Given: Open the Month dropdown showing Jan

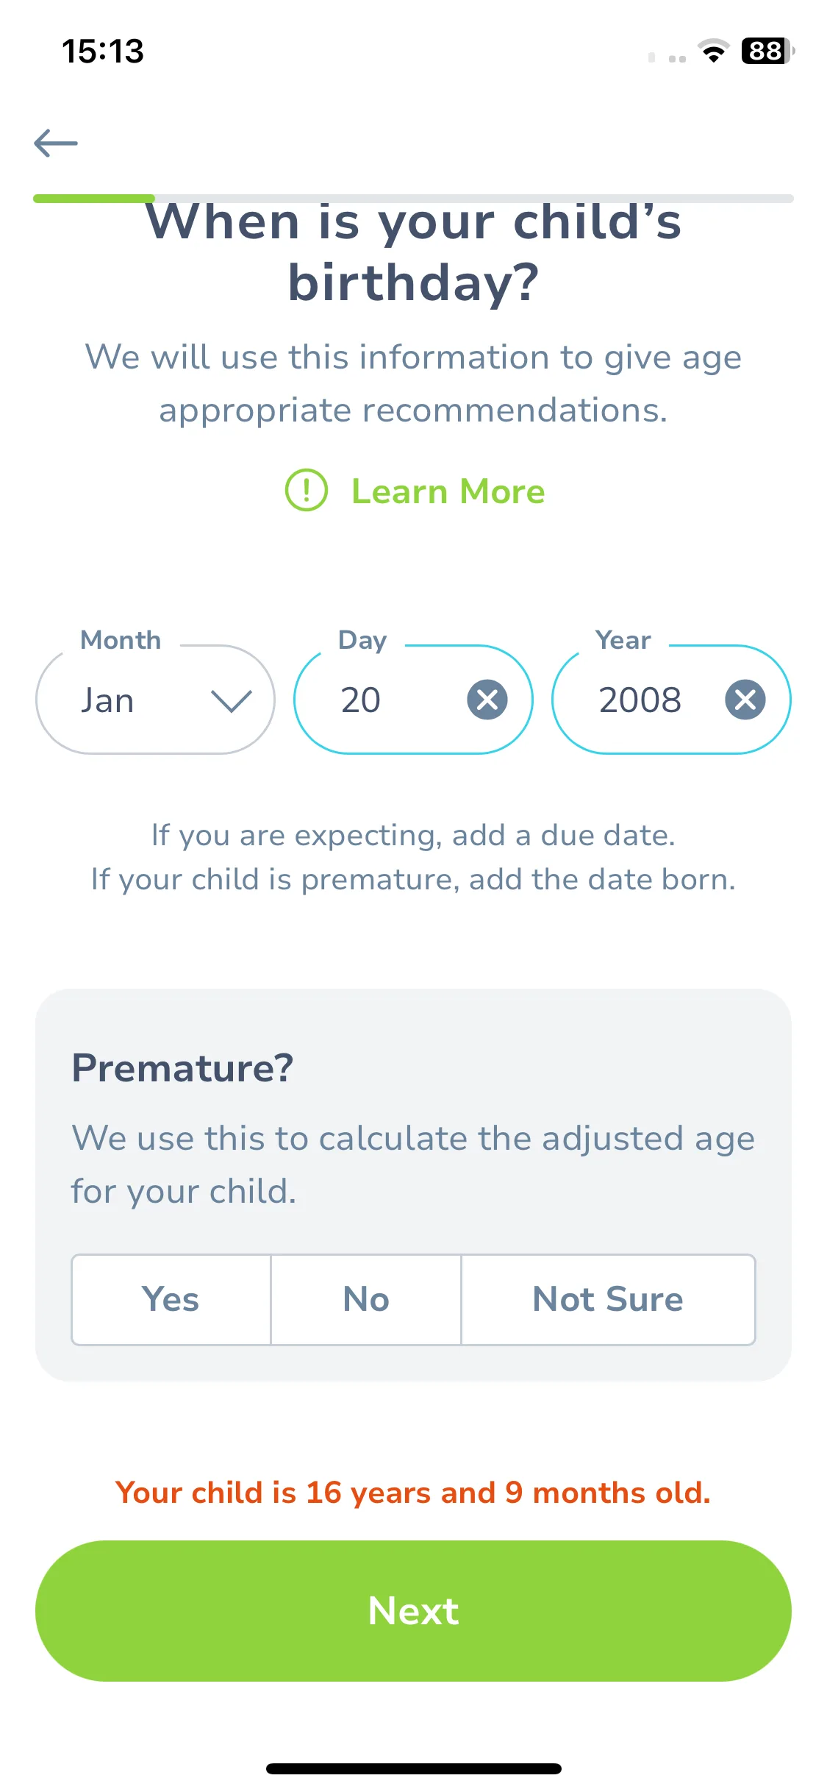Looking at the screenshot, I should 155,700.
